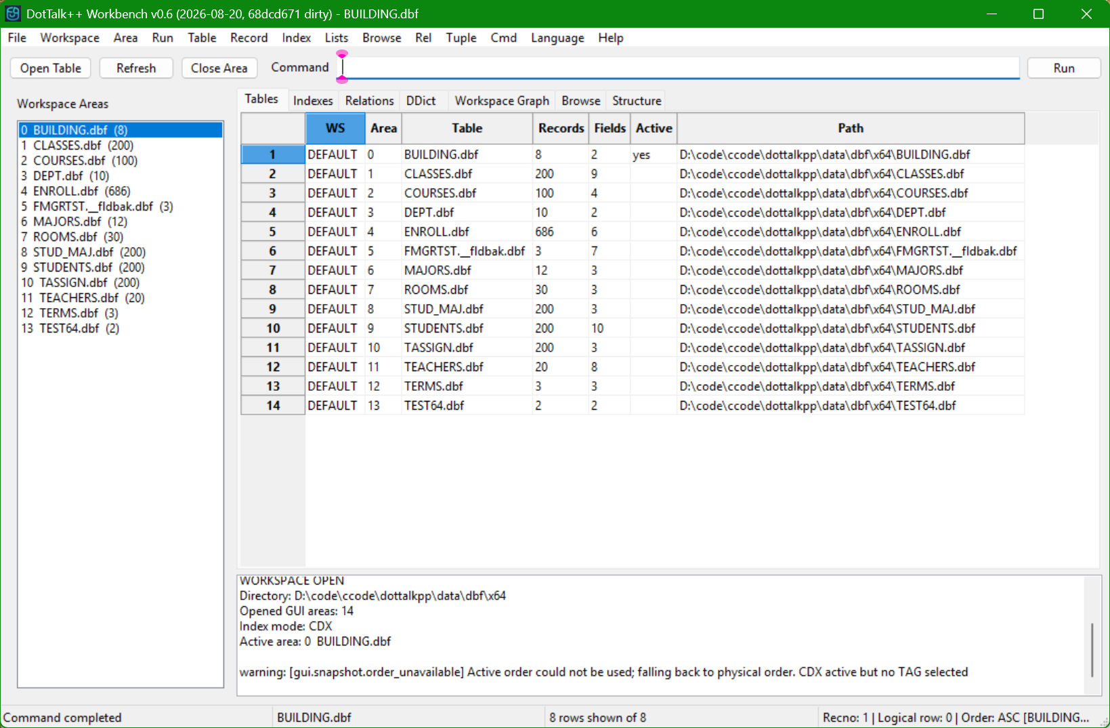Open the Browse menu
This screenshot has height=728, width=1110.
point(381,38)
